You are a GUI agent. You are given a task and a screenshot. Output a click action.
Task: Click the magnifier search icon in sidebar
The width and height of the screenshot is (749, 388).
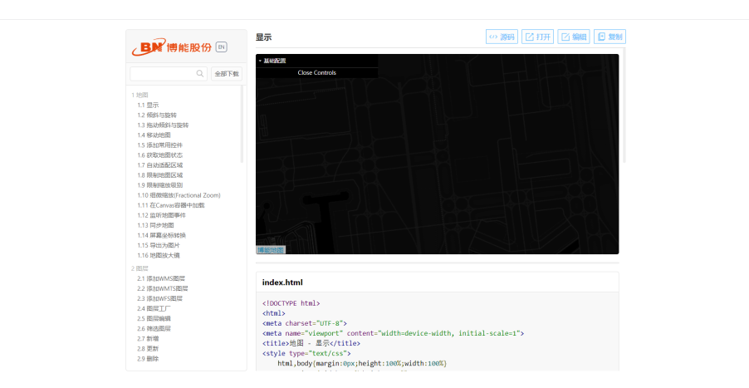pyautogui.click(x=200, y=74)
